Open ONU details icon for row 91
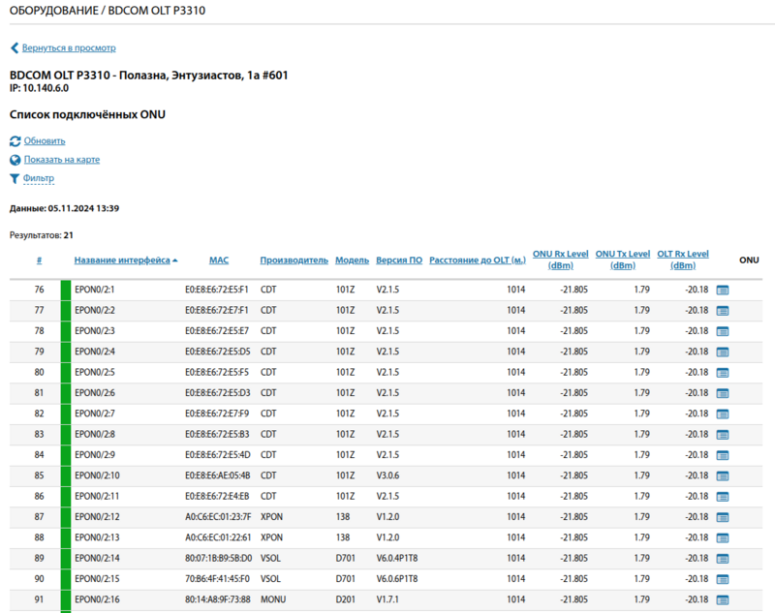 [722, 599]
